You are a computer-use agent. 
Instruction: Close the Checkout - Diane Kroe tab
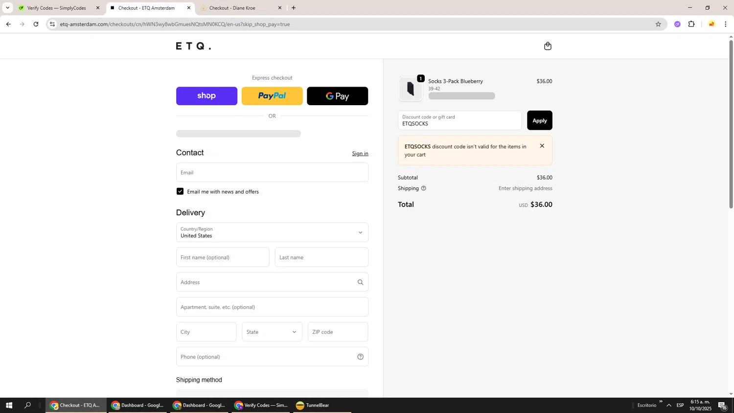coord(280,8)
